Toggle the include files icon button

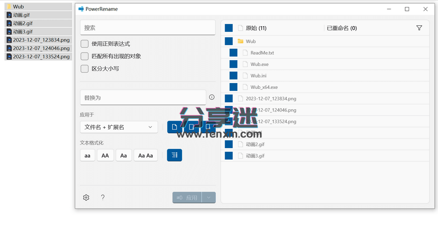[174, 127]
